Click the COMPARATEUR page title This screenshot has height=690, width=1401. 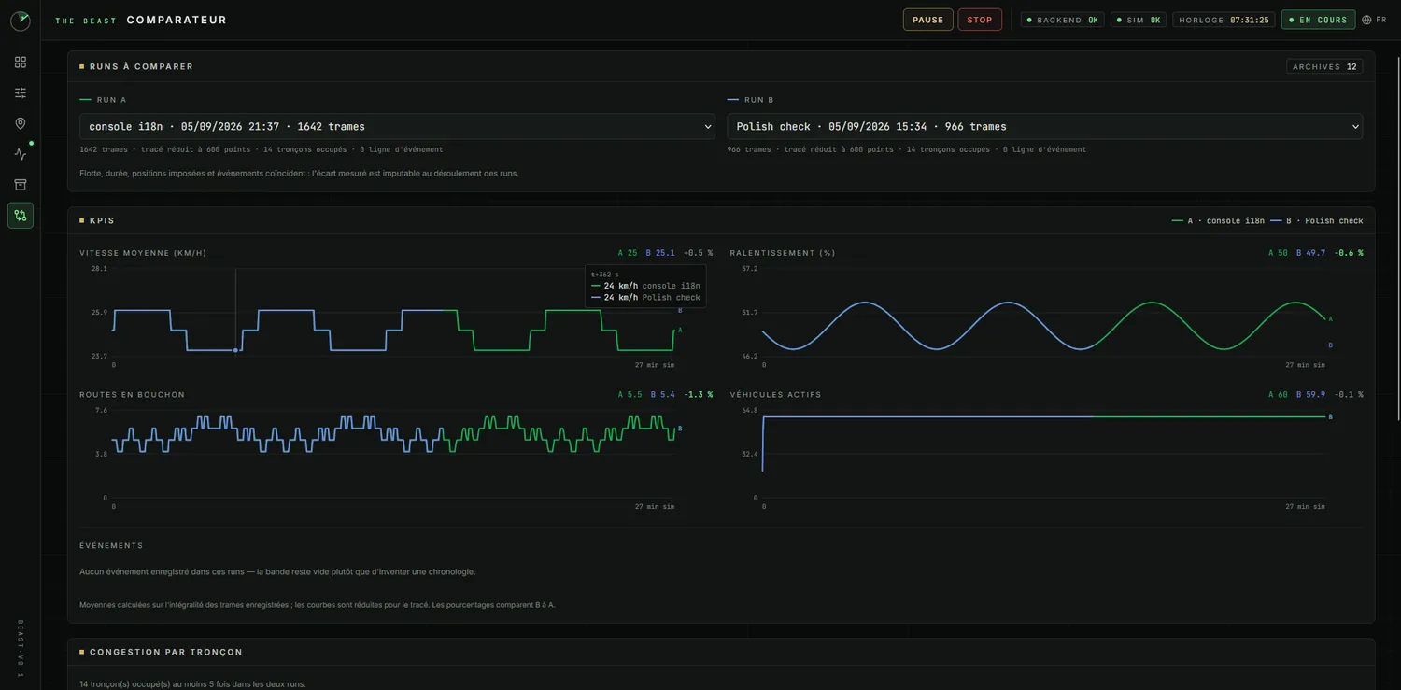pos(177,20)
